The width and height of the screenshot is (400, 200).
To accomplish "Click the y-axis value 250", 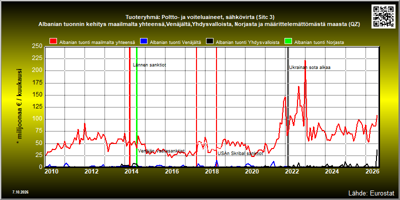I will pyautogui.click(x=37, y=46).
